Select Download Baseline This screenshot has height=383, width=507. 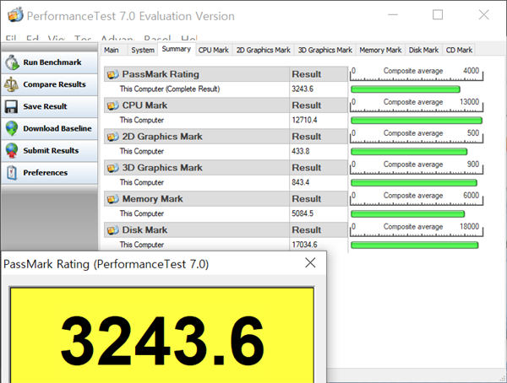(49, 128)
